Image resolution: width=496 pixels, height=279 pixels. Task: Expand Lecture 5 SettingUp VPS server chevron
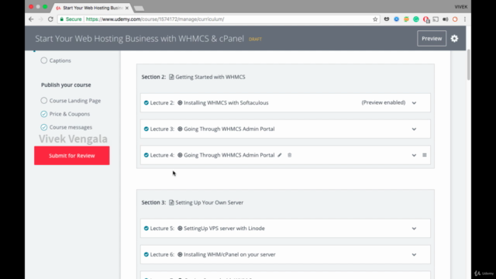414,229
